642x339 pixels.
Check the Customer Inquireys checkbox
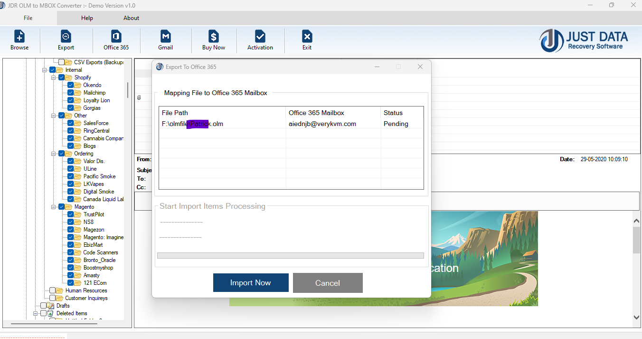tap(52, 298)
